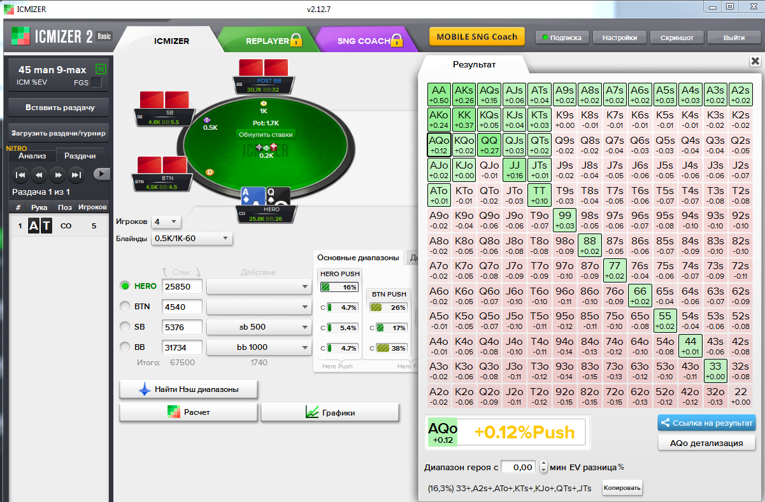Select hand row 1 AT CO

click(59, 225)
